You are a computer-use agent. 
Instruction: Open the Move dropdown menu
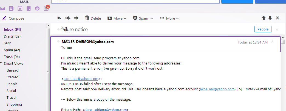(x=117, y=18)
